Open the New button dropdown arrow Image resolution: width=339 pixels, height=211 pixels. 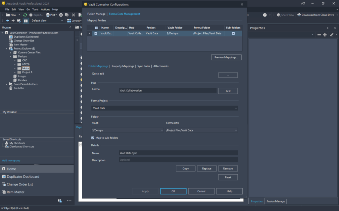[x=19, y=15]
